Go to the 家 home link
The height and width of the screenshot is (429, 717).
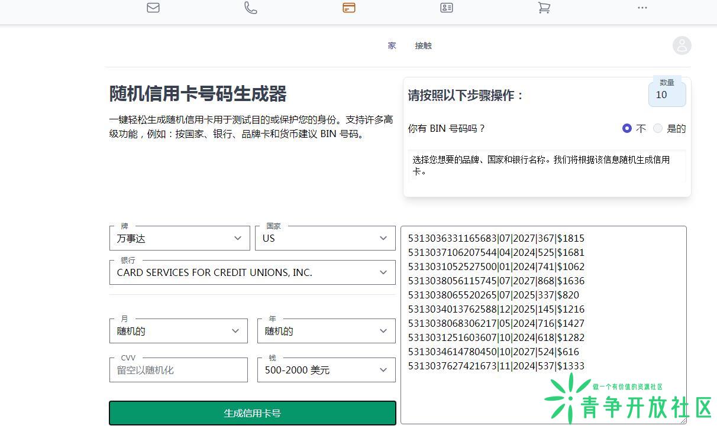pyautogui.click(x=392, y=45)
